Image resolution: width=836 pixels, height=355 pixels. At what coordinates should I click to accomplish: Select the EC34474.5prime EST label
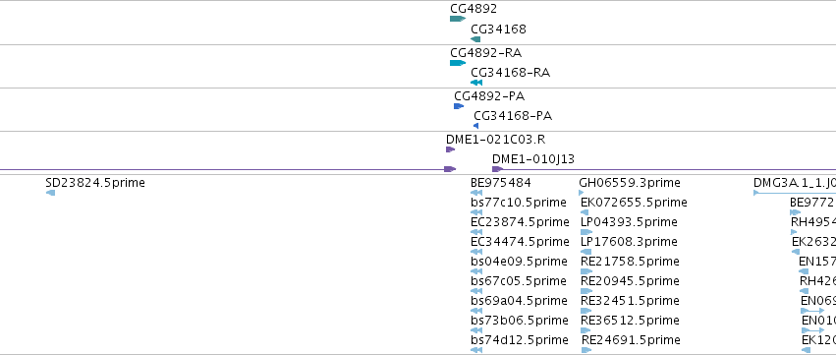pos(520,242)
